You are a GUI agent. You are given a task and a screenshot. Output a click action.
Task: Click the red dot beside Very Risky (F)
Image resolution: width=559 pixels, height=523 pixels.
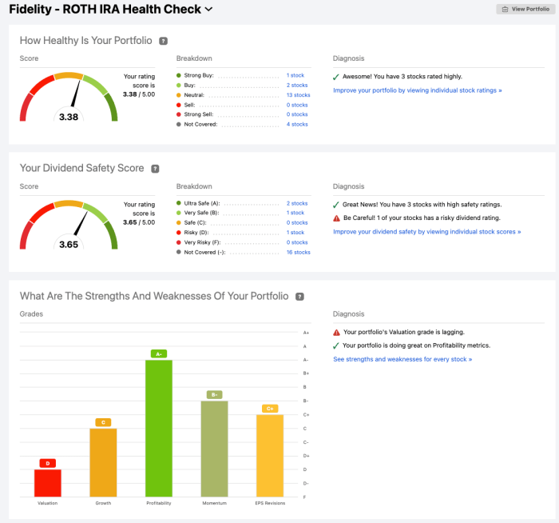(179, 242)
